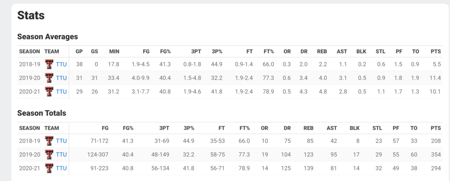Open the TTU link in the 2018-19 Season Totals row
Image resolution: width=450 pixels, height=181 pixels.
click(x=61, y=141)
